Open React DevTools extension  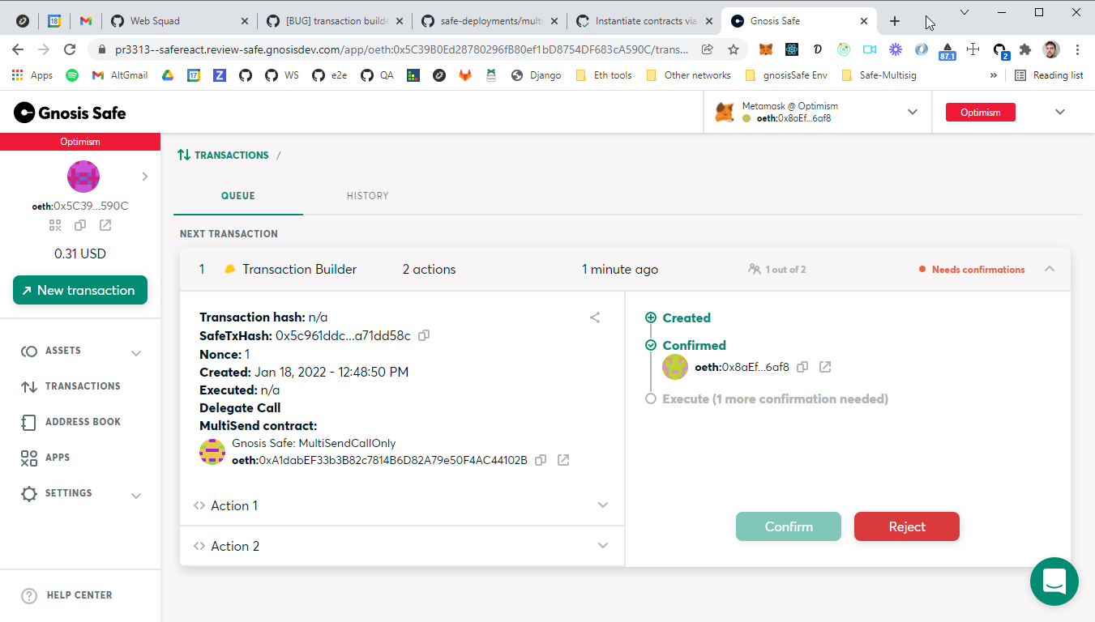click(x=792, y=49)
